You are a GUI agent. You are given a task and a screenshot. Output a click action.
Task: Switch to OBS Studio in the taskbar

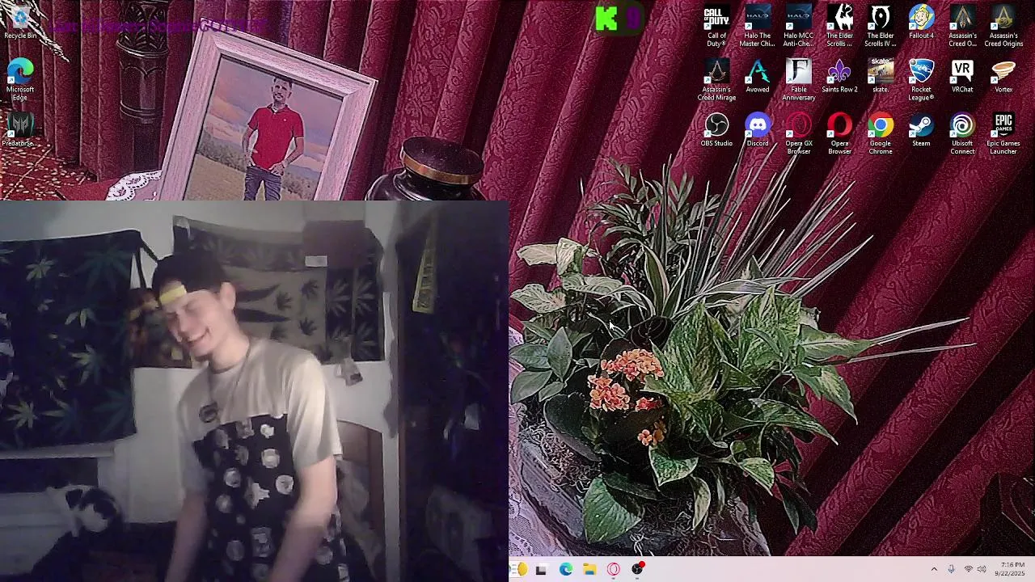[638, 570]
